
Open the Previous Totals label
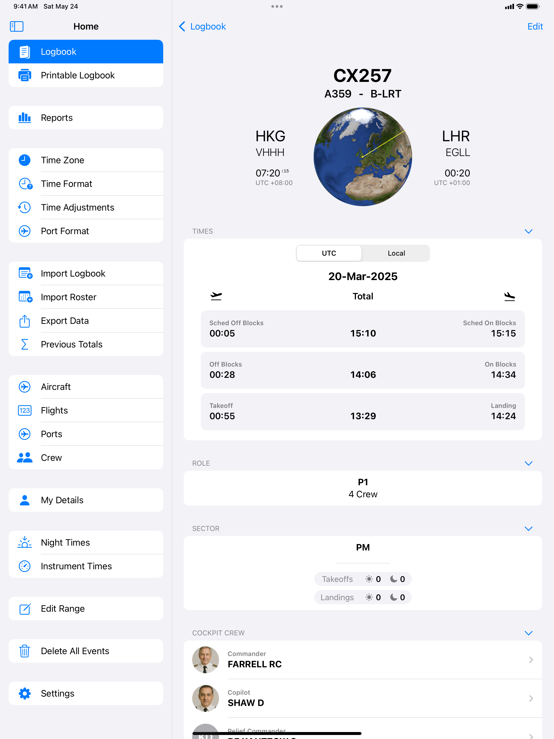71,345
